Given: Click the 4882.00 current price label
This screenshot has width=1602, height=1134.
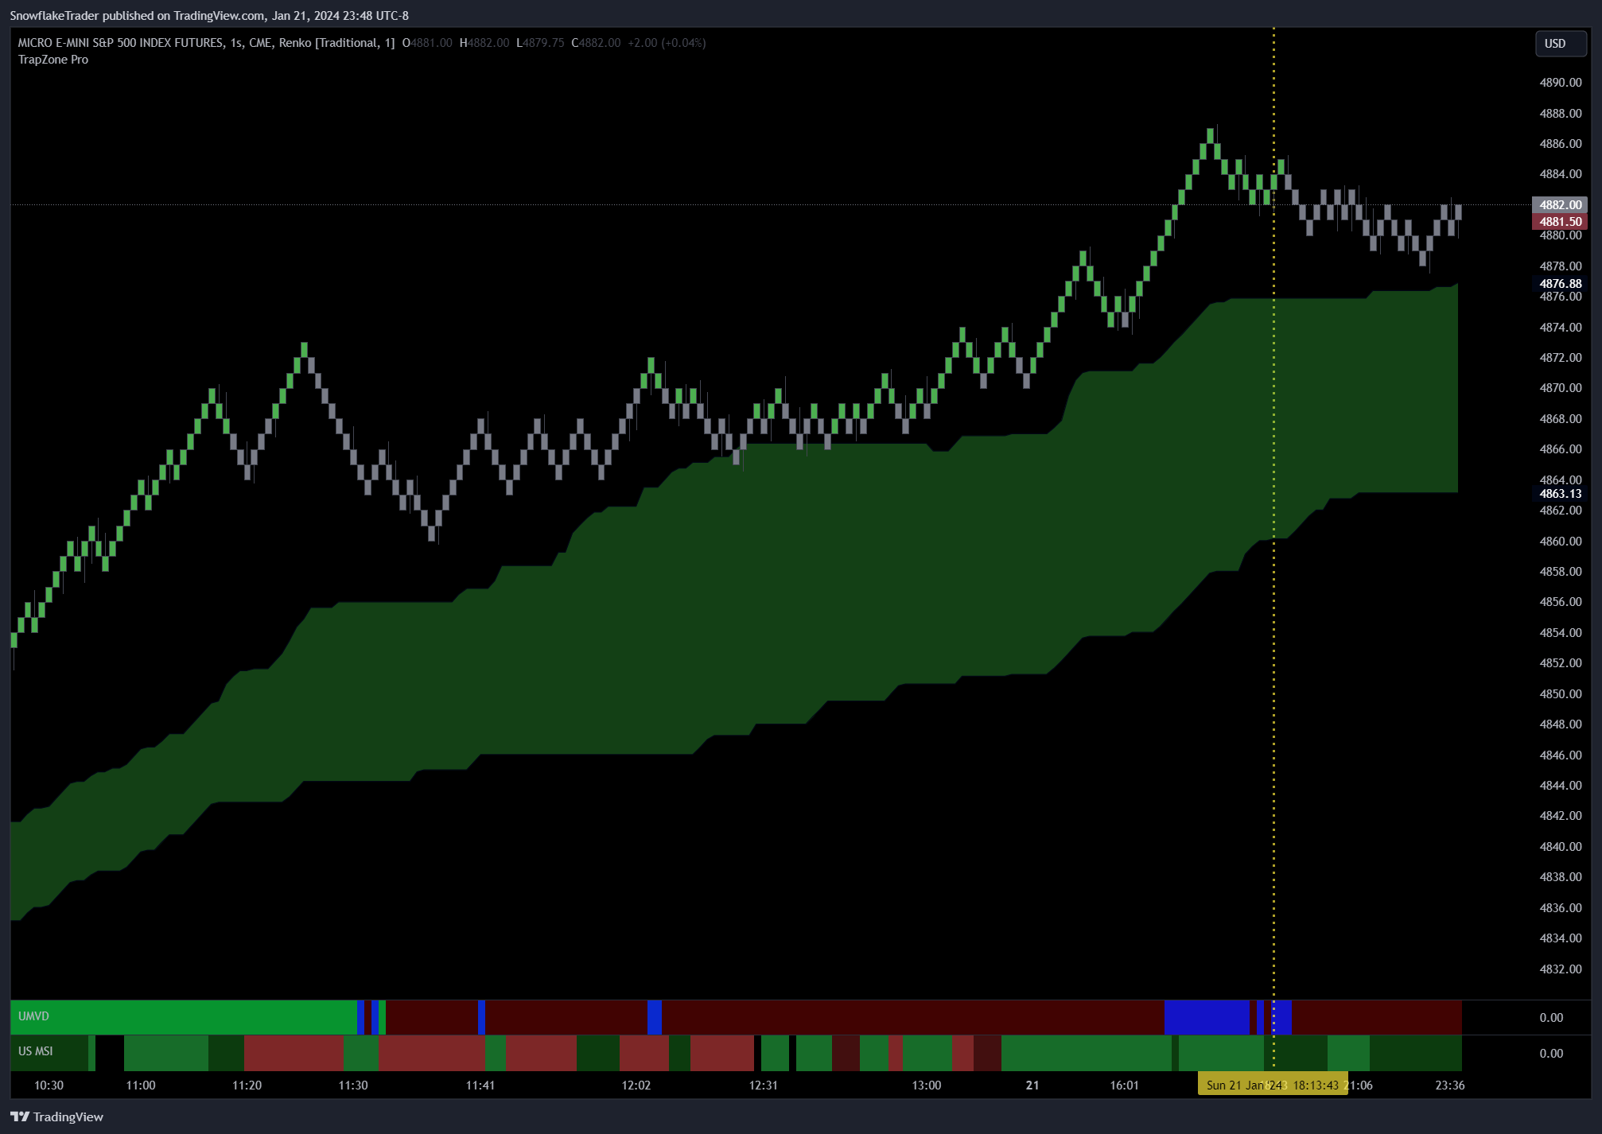Looking at the screenshot, I should [1560, 204].
